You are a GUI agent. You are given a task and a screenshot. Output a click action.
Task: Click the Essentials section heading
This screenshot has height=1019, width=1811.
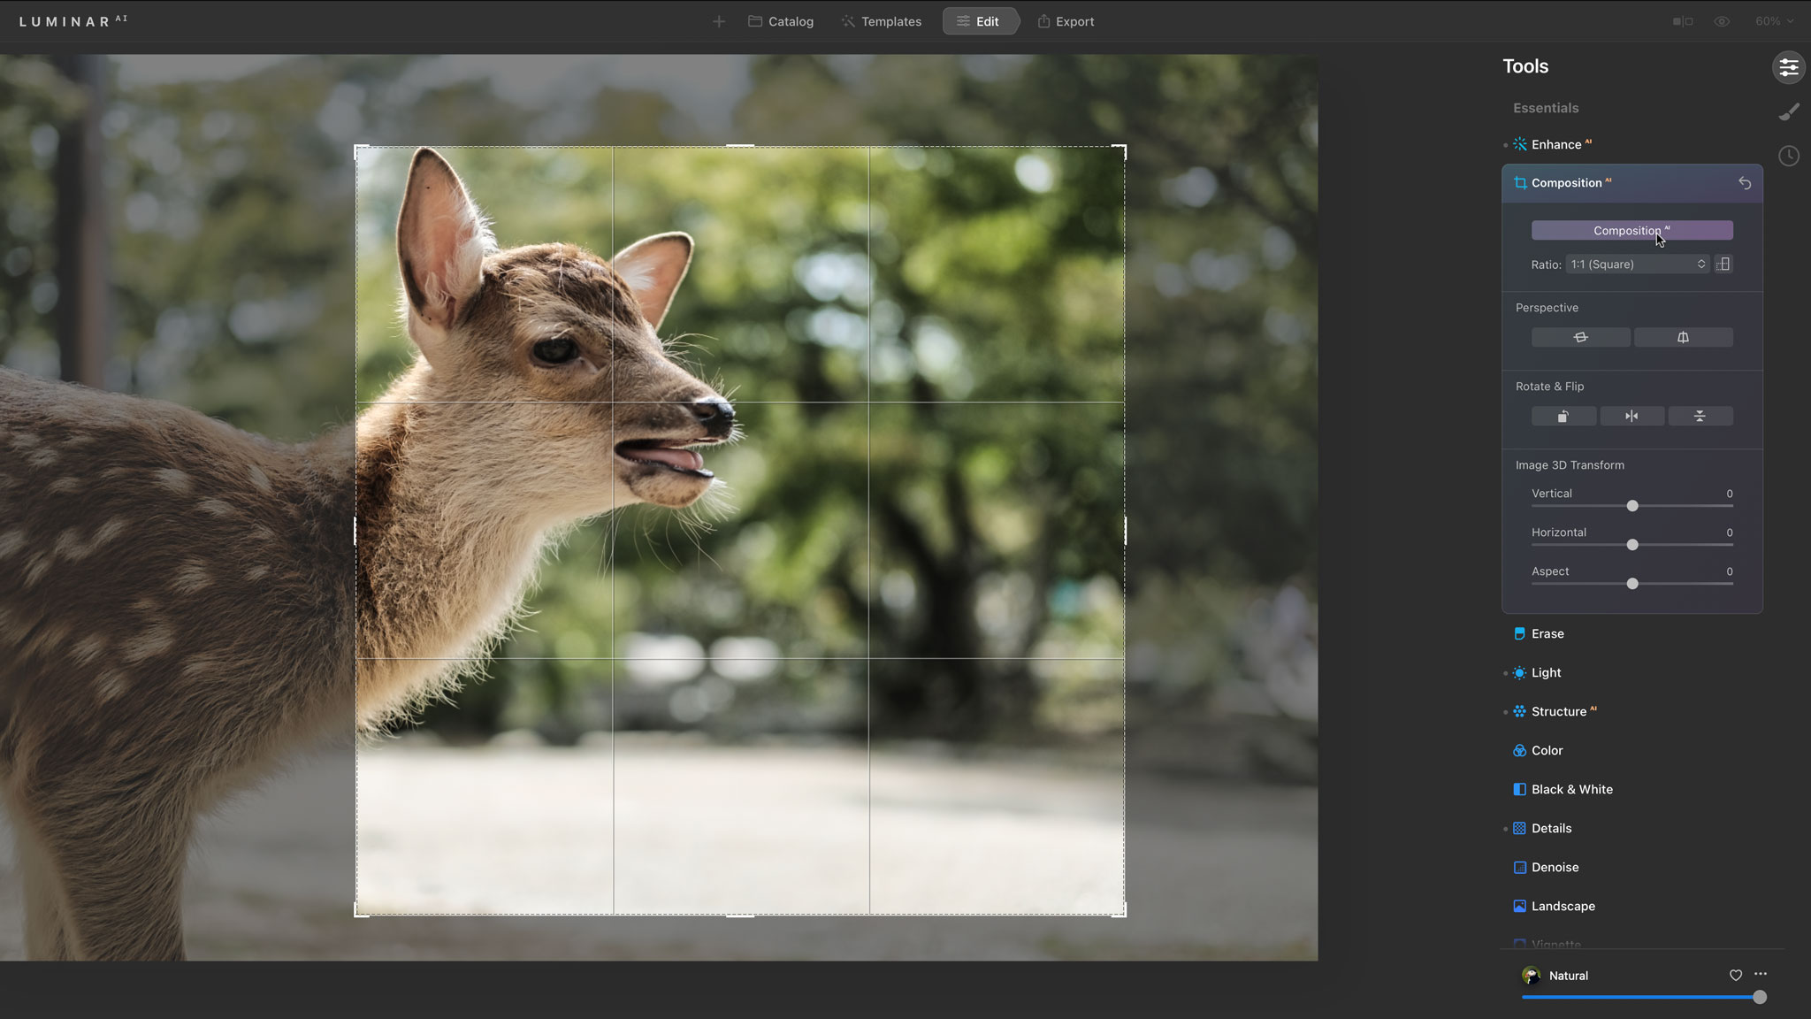[1546, 108]
